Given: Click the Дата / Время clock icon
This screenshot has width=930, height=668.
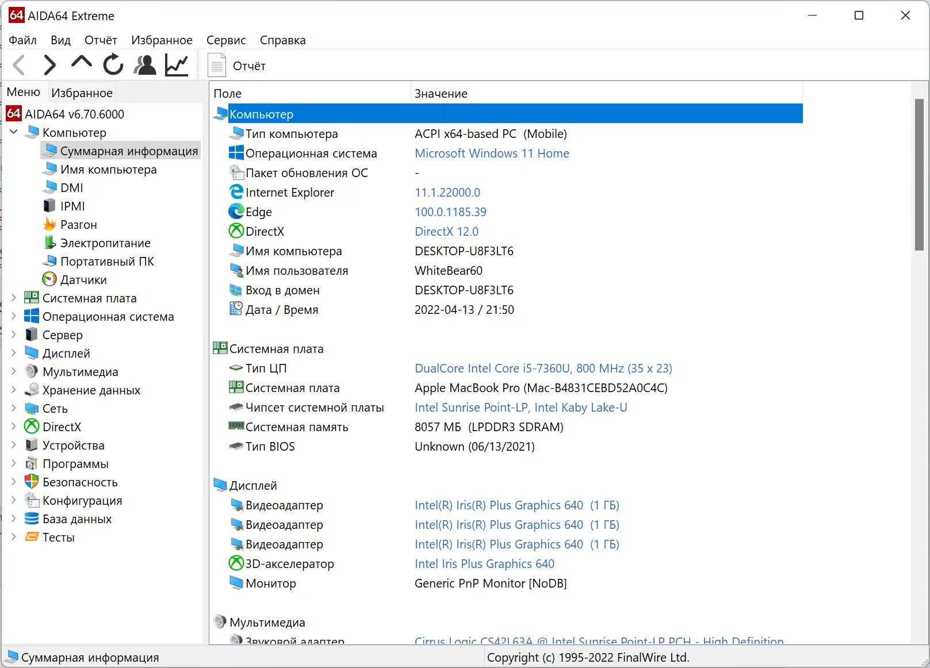Looking at the screenshot, I should click(x=236, y=309).
